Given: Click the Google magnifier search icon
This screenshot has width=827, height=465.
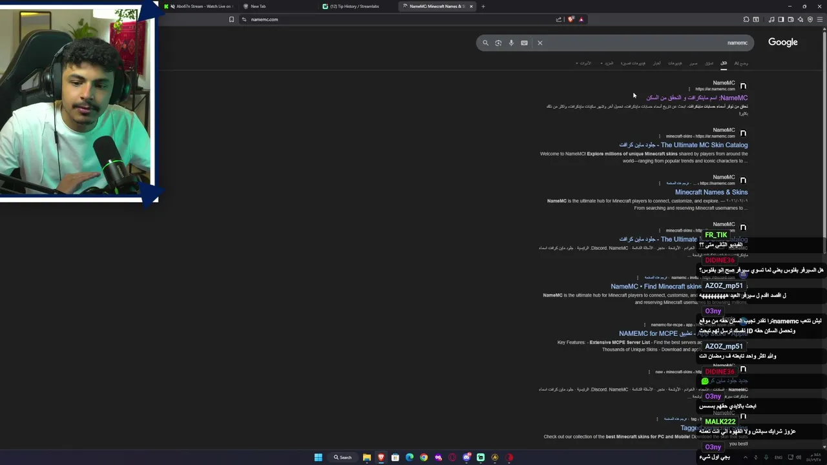Looking at the screenshot, I should pos(486,43).
